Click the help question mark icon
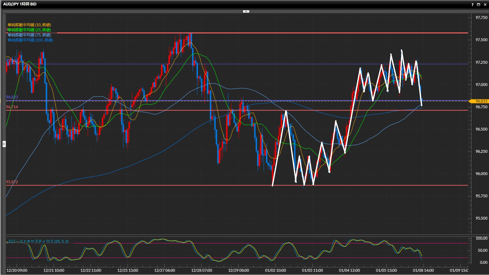489x275 pixels. 472,5
